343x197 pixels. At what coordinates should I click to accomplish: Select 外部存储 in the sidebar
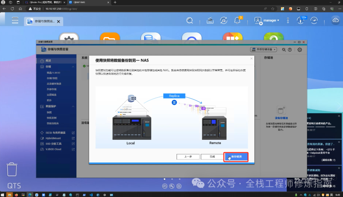[x=52, y=89]
